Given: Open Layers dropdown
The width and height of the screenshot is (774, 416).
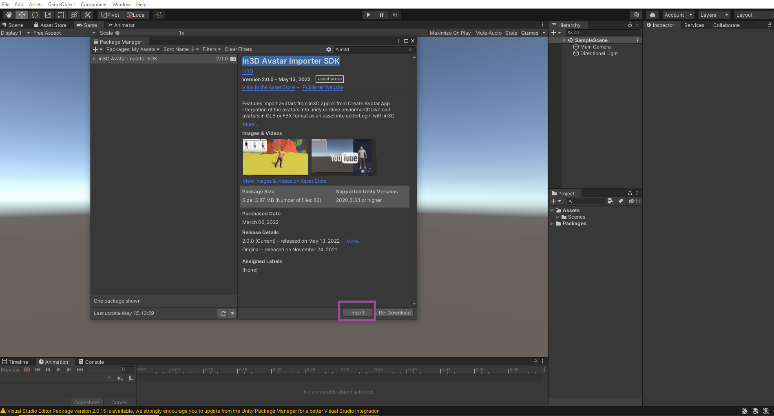Looking at the screenshot, I should (714, 15).
